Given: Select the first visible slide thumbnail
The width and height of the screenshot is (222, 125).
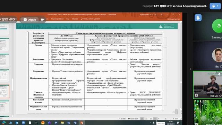Looking at the screenshot, I should click(4, 29).
